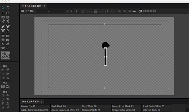Select the Rectangle shape tool
The height and width of the screenshot is (112, 189).
pyautogui.click(x=3, y=36)
